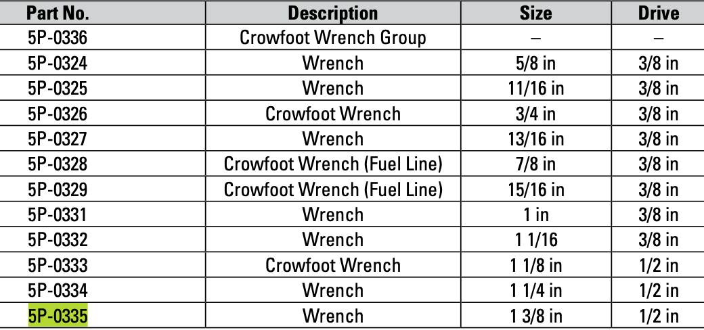Image resolution: width=704 pixels, height=330 pixels.
Task: Select the Crowfoot Wrench Group description cell
Action: [332, 38]
